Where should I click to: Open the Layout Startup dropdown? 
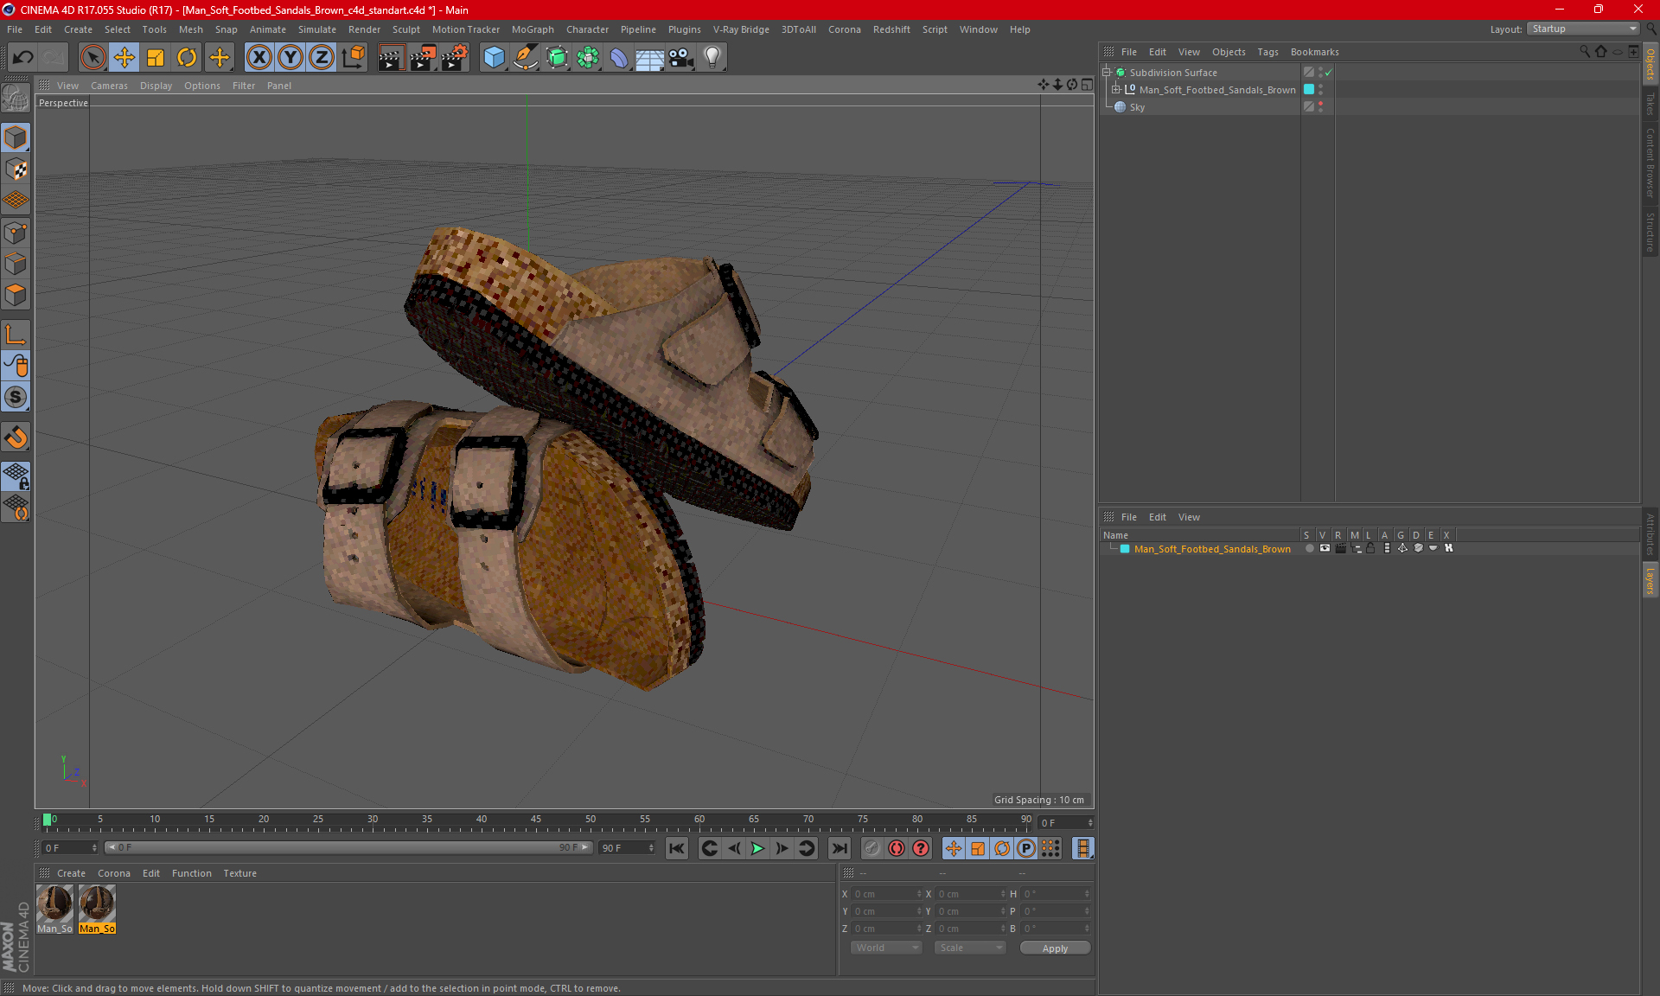coord(1584,29)
